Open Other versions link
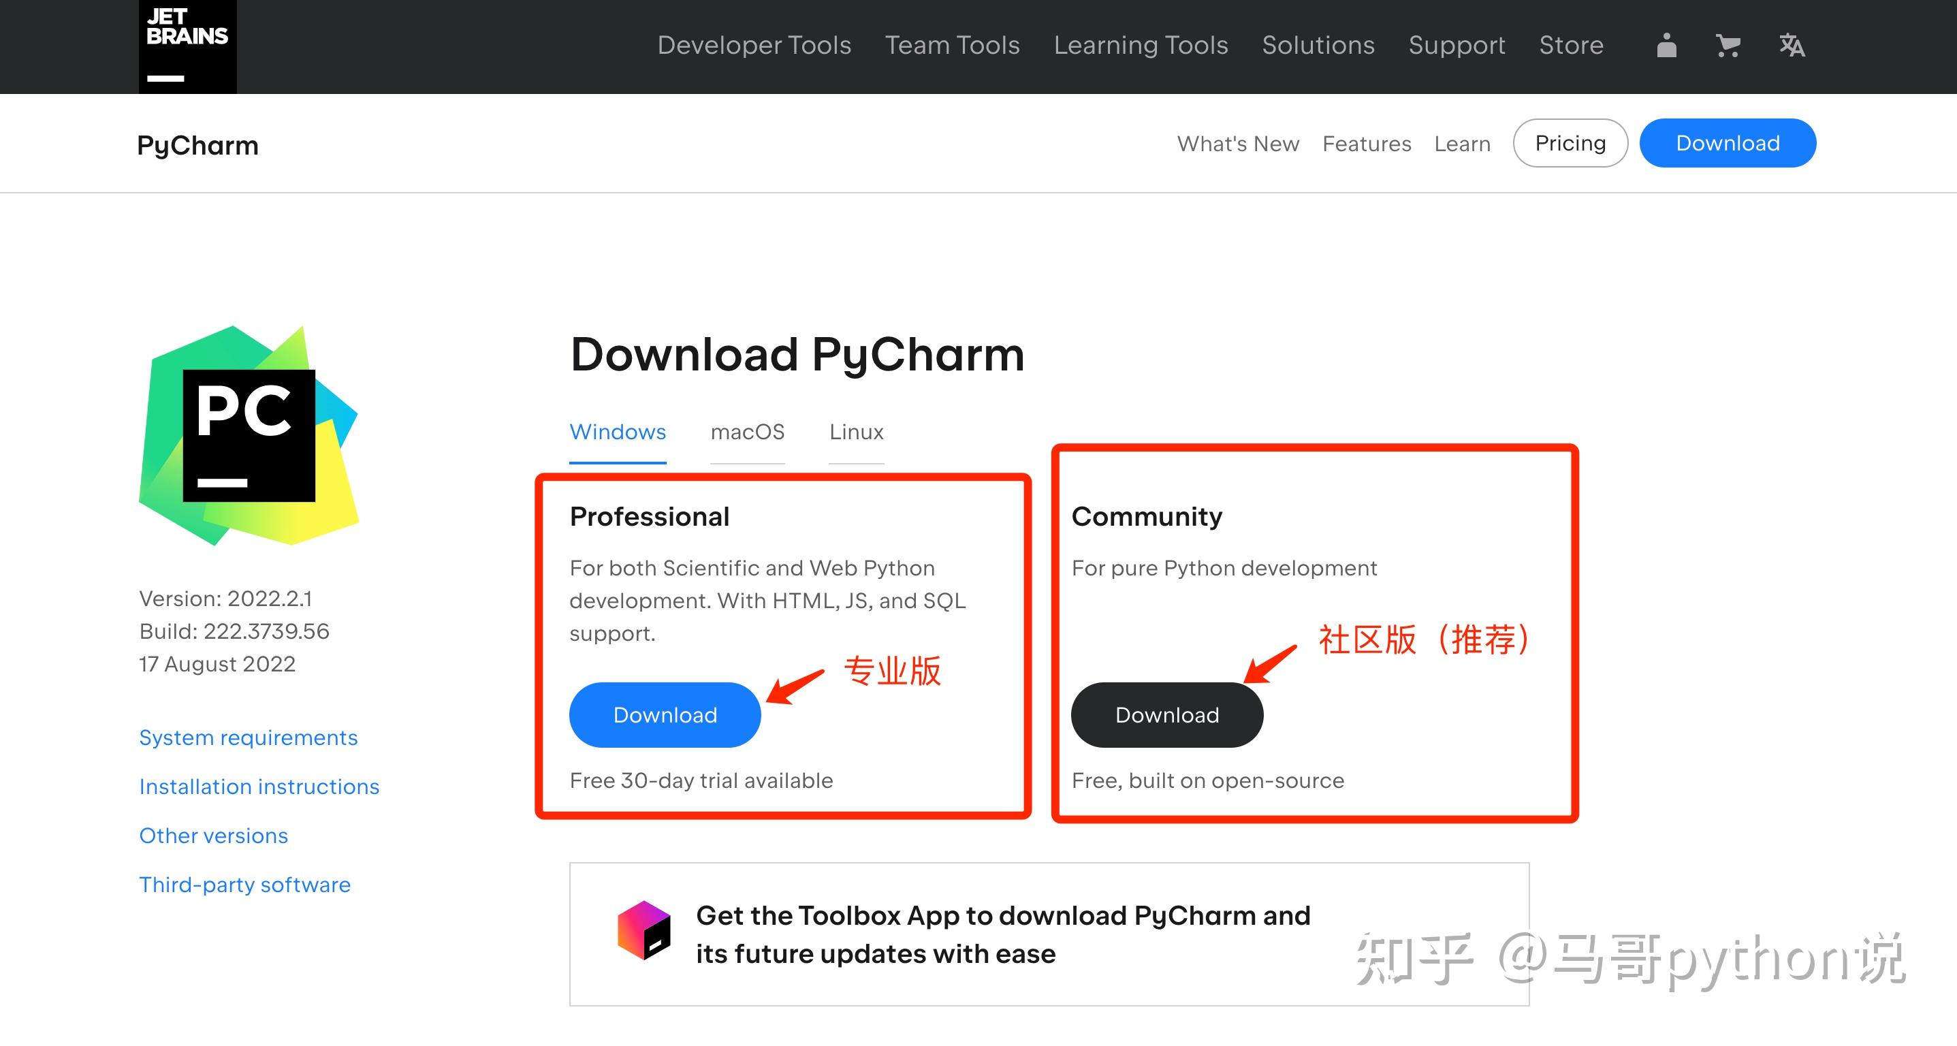 point(214,836)
